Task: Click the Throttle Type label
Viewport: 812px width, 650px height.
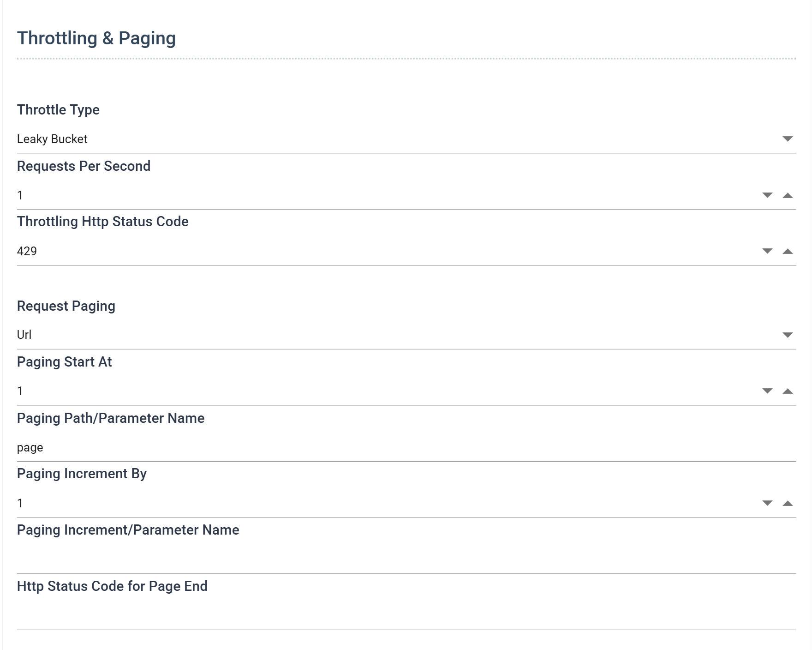Action: [58, 110]
